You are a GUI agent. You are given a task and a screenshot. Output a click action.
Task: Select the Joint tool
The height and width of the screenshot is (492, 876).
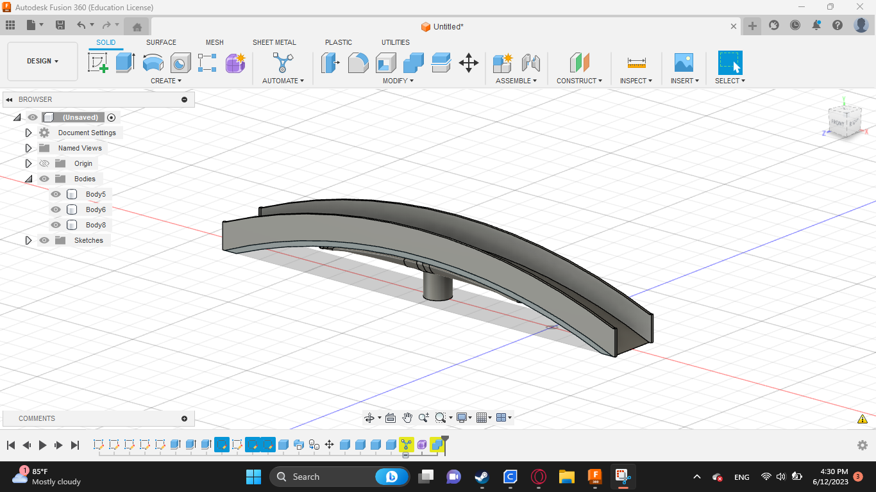click(x=530, y=63)
